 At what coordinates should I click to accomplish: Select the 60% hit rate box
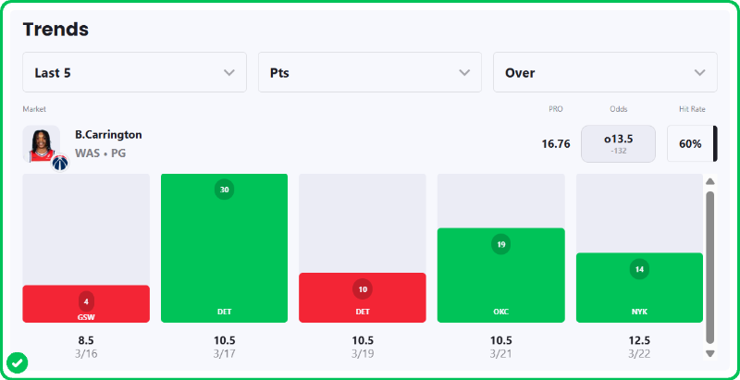(x=690, y=144)
